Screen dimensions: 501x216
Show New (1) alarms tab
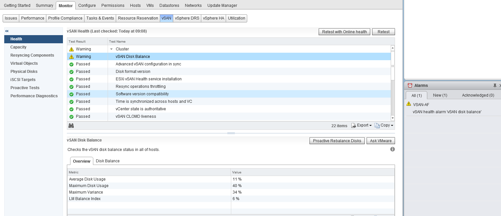(x=440, y=95)
